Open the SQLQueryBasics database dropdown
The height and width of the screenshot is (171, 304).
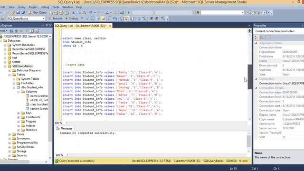coord(43,19)
